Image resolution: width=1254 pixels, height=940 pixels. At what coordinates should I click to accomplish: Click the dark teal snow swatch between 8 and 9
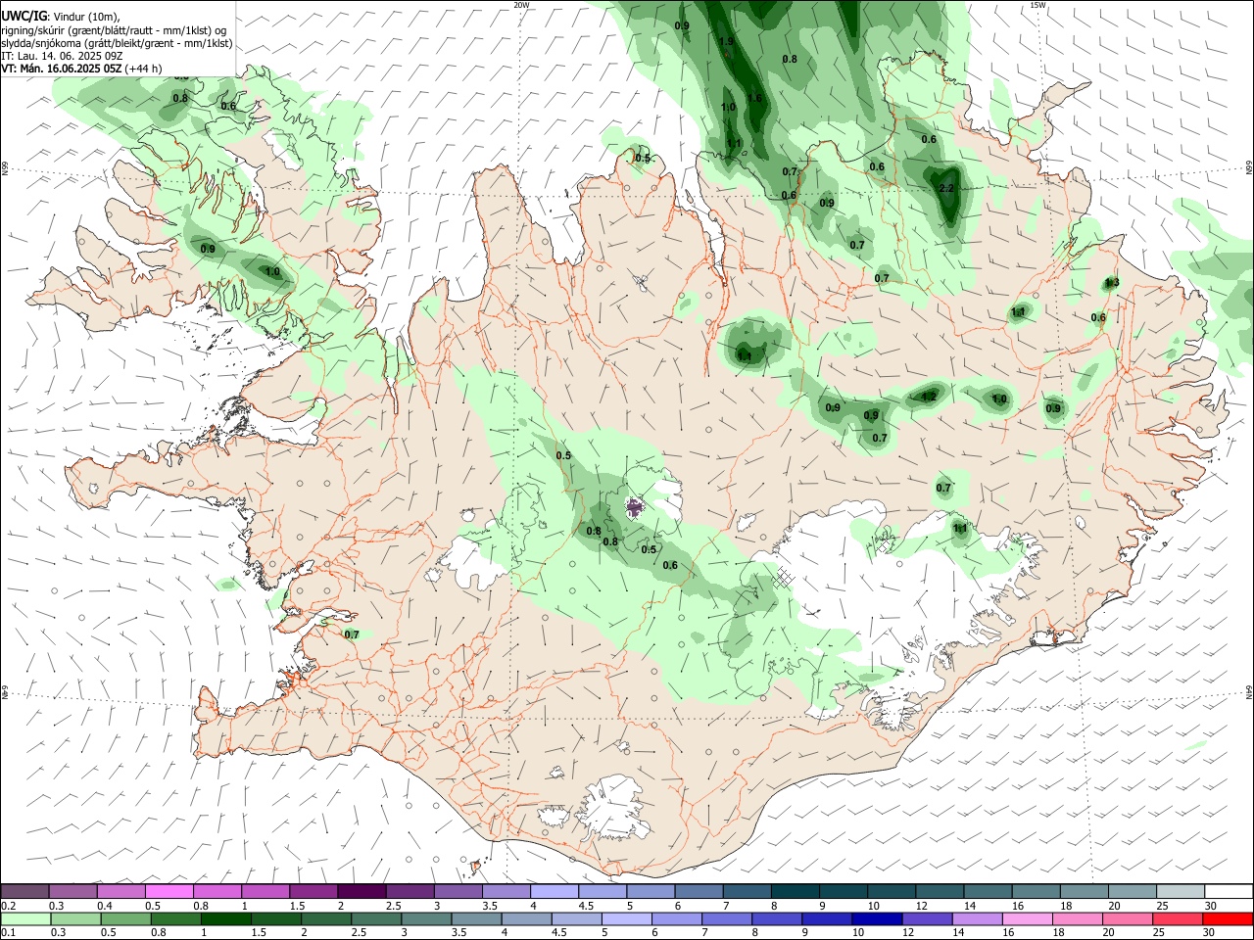click(796, 891)
